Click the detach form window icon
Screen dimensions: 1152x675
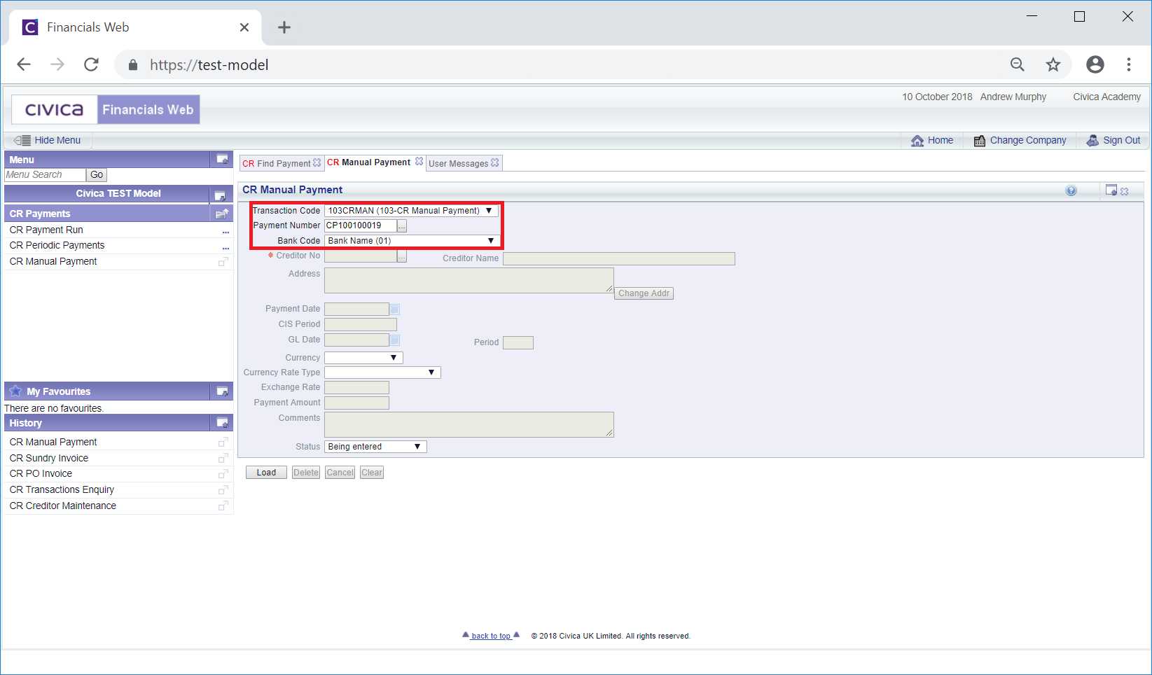pos(1111,190)
